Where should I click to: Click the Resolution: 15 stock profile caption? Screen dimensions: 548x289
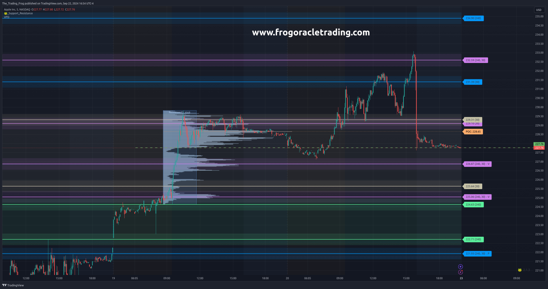(179, 113)
